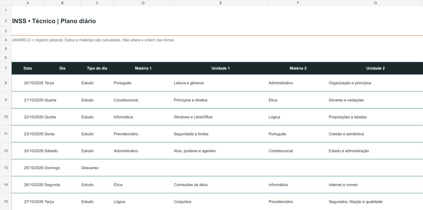Image resolution: width=423 pixels, height=210 pixels.
Task: Click the 'Dia' table header cell
Action: pyautogui.click(x=62, y=68)
